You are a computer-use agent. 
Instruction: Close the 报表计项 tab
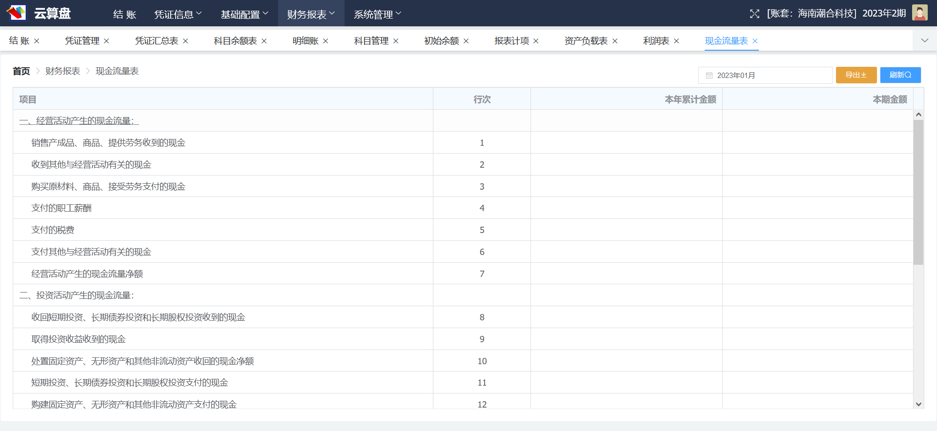point(536,41)
